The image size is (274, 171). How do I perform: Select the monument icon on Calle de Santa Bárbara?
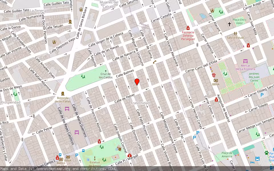pos(81,9)
